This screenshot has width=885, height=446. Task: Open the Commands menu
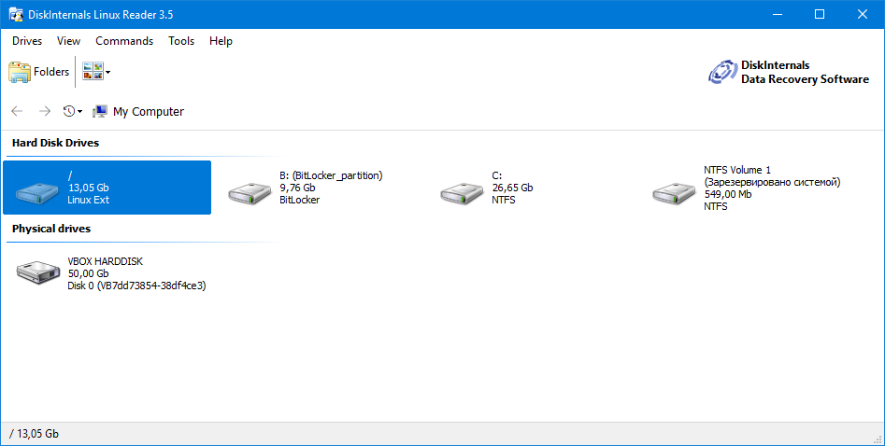(x=124, y=41)
